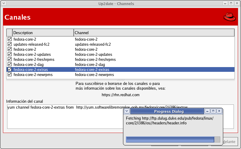Toggle fedora-core-2 checkbox directly below updates-released-fc2
Screen dimensions: 241x149
pyautogui.click(x=9, y=49)
